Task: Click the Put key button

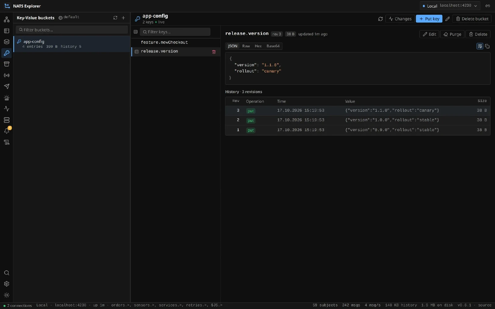Action: (429, 19)
